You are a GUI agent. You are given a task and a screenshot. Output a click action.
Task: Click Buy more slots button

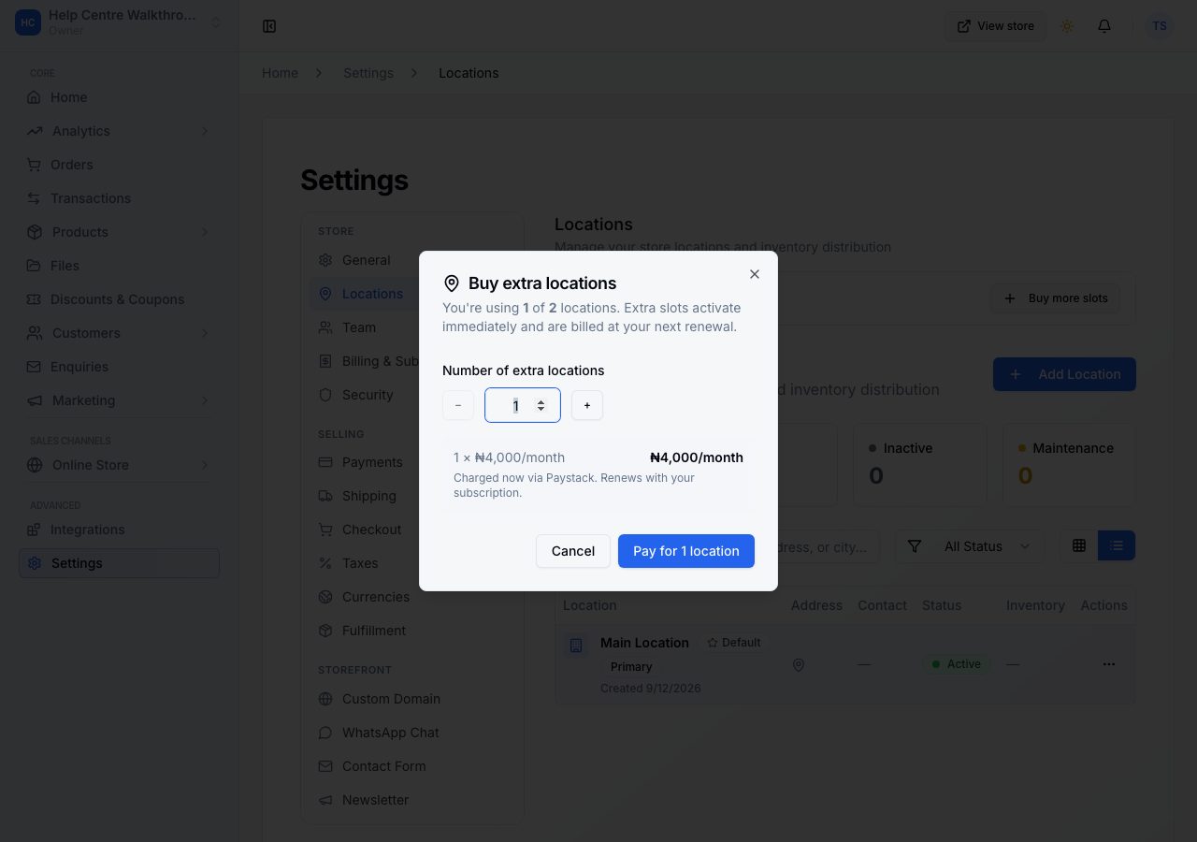(x=1055, y=298)
